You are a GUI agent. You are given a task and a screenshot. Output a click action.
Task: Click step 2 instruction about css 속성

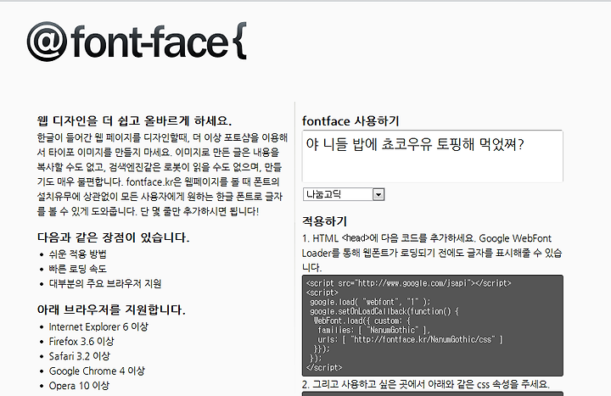click(425, 384)
